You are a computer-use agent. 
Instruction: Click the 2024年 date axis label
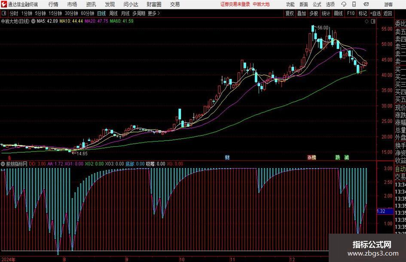coord(8,259)
